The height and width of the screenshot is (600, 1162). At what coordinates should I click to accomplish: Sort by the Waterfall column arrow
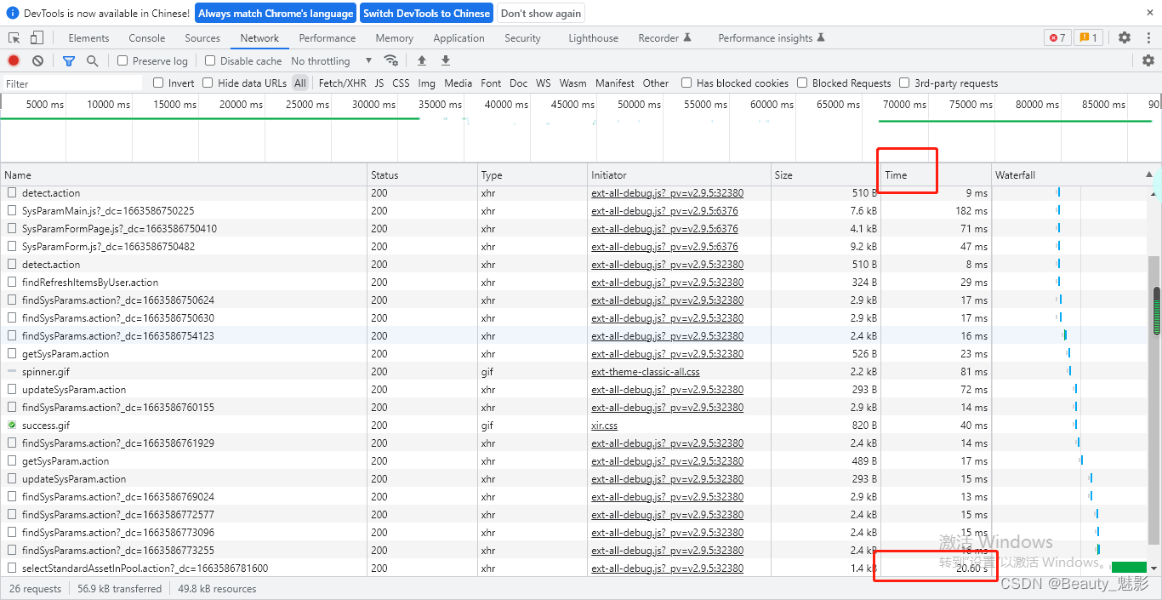[x=1149, y=174]
